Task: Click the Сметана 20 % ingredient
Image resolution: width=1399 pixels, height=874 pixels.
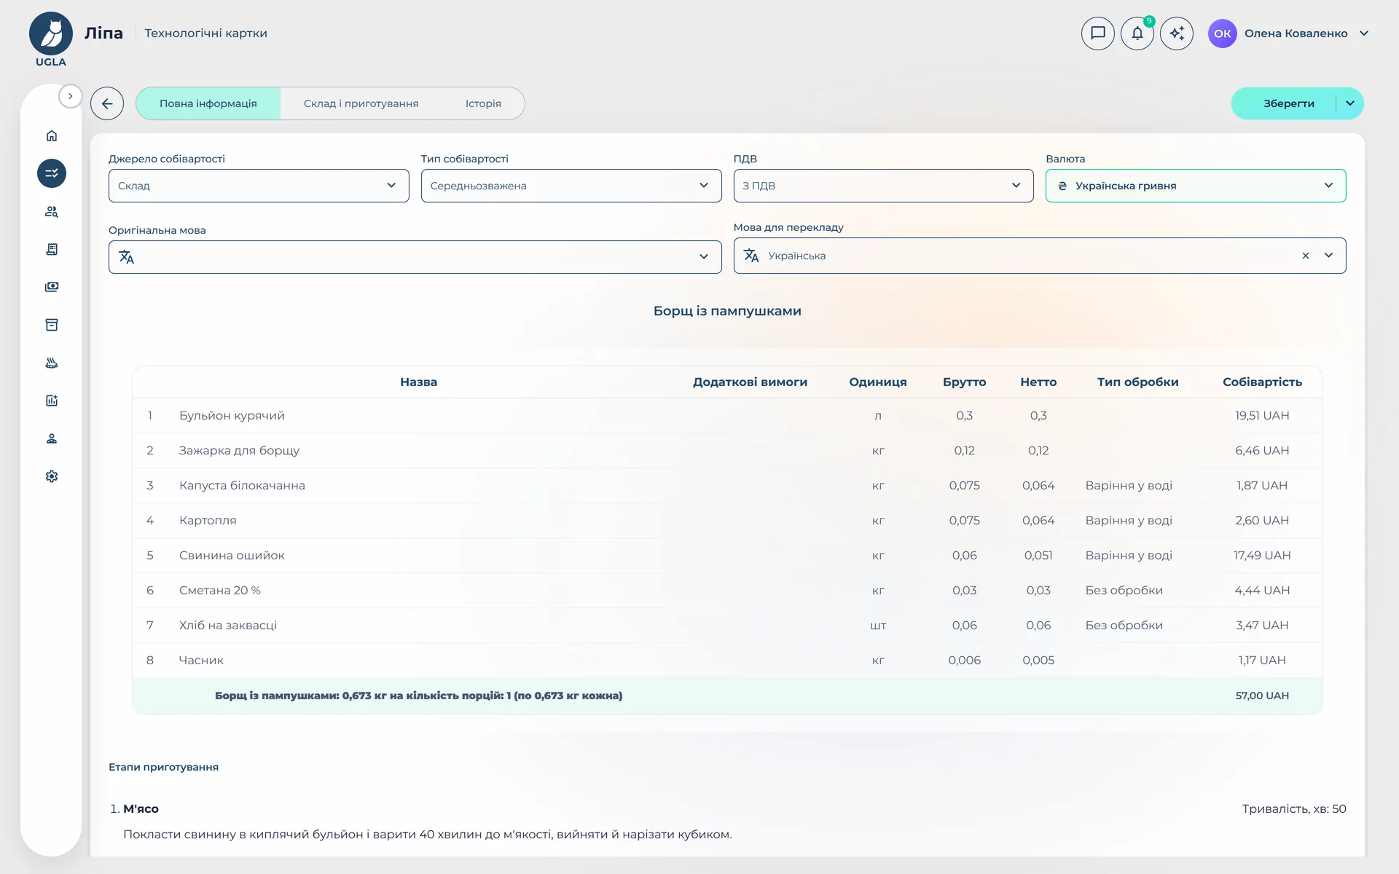Action: point(220,590)
